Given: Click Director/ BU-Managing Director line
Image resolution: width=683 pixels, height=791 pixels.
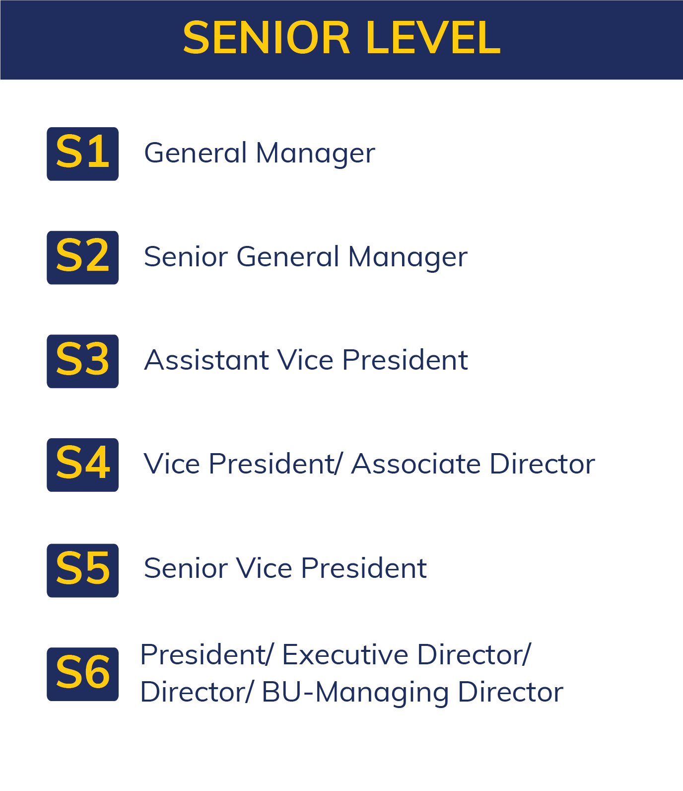Looking at the screenshot, I should pyautogui.click(x=352, y=693).
